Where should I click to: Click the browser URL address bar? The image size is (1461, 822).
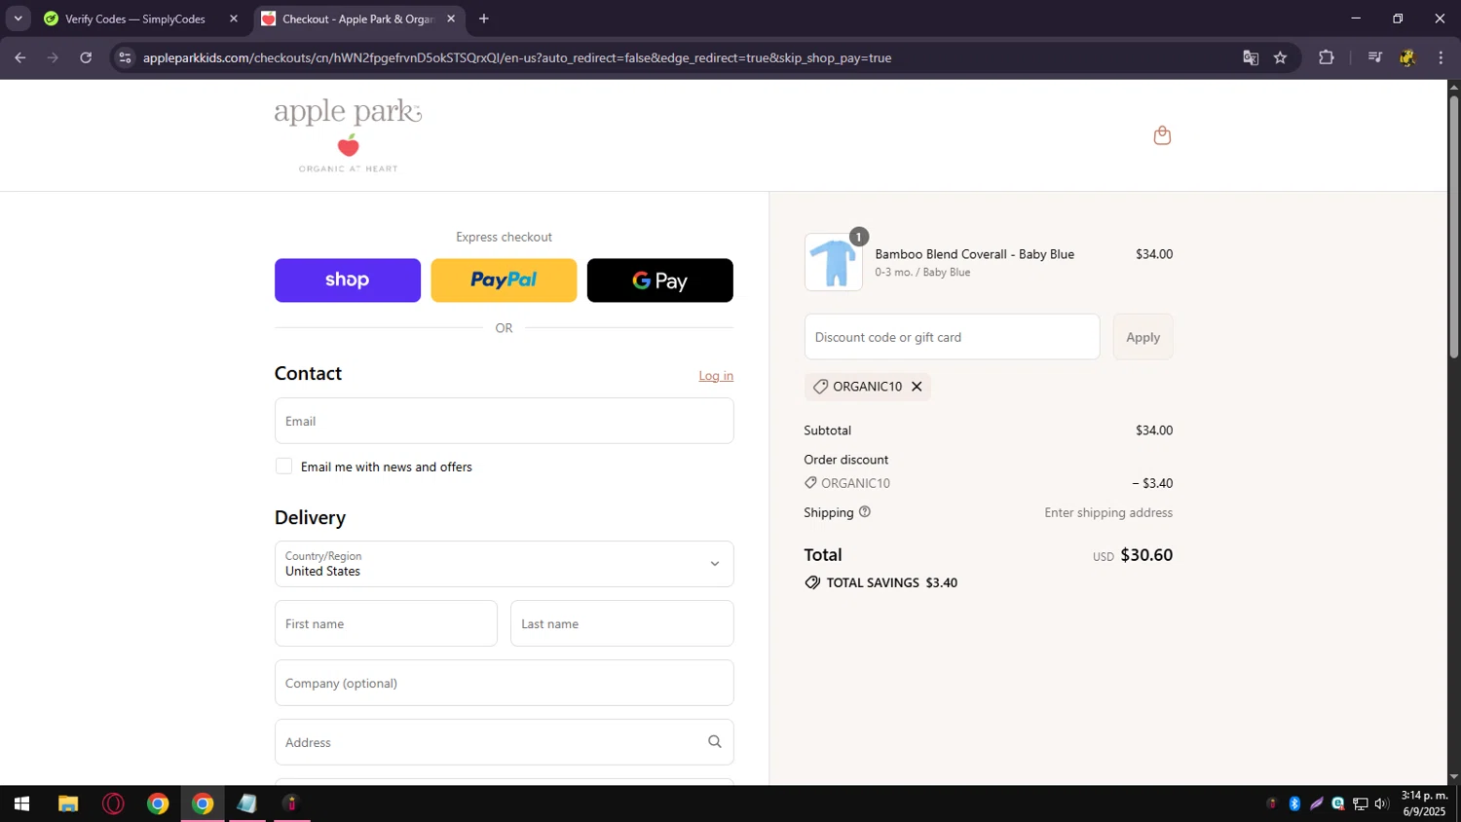[682, 57]
